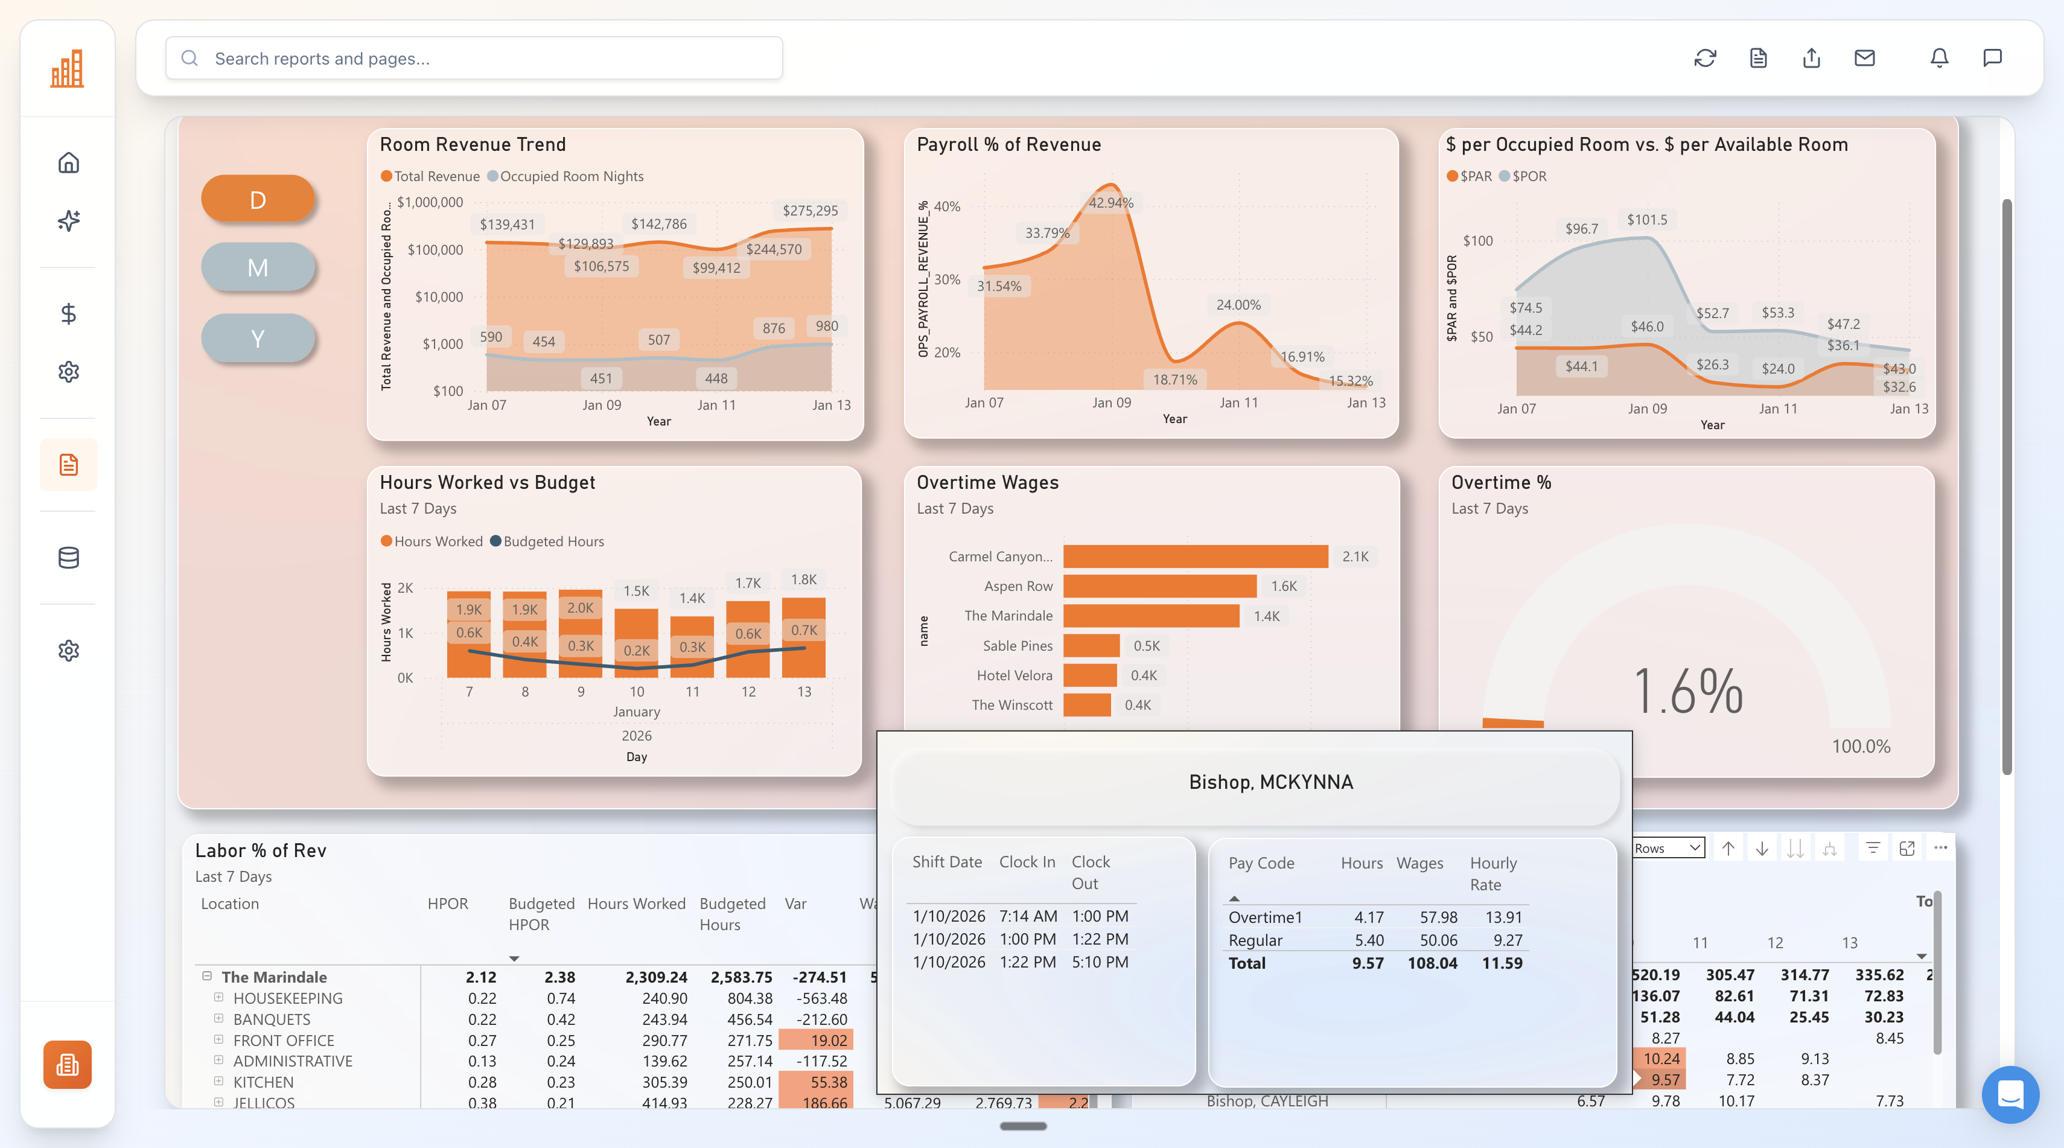Open the blue chat widget bubble

pyautogui.click(x=2010, y=1094)
